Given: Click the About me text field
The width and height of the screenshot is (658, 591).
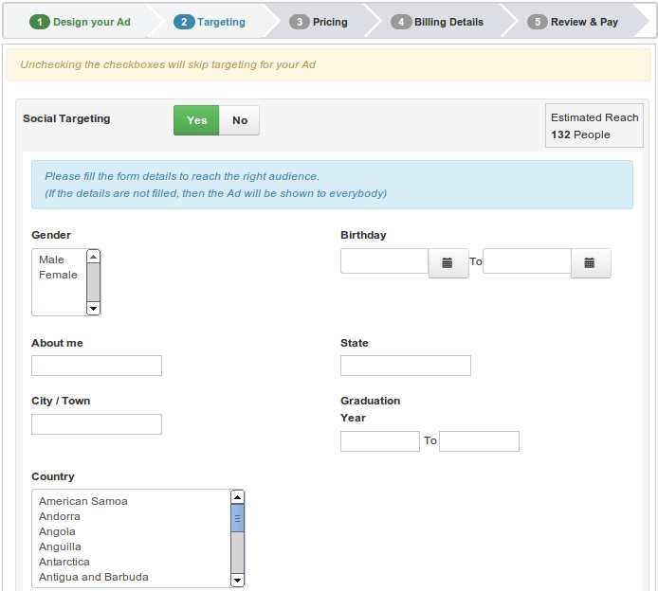Looking at the screenshot, I should pyautogui.click(x=97, y=366).
